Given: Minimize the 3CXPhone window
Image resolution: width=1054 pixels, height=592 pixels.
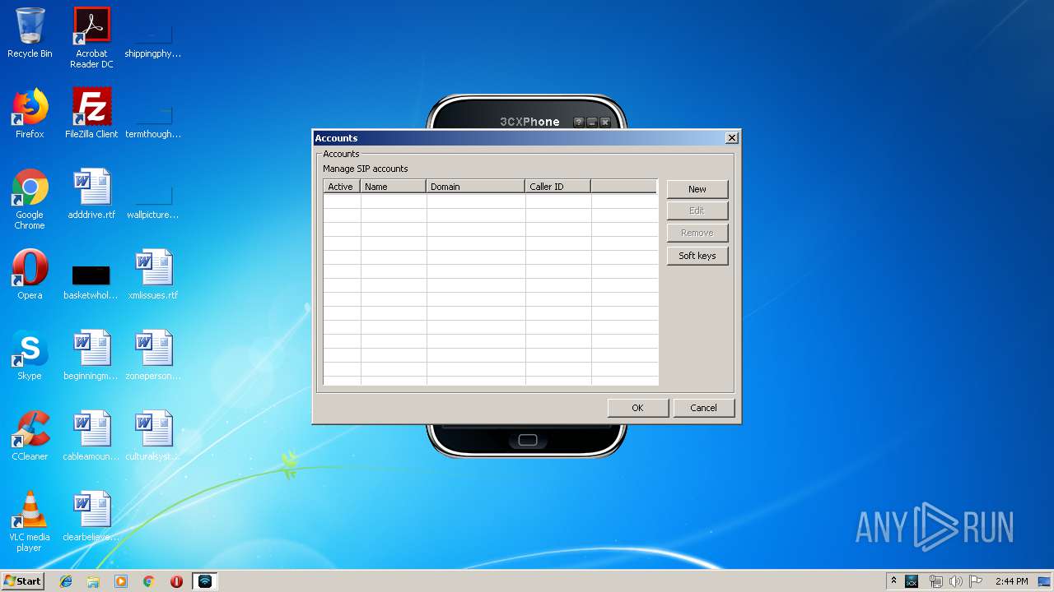Looking at the screenshot, I should click(592, 123).
